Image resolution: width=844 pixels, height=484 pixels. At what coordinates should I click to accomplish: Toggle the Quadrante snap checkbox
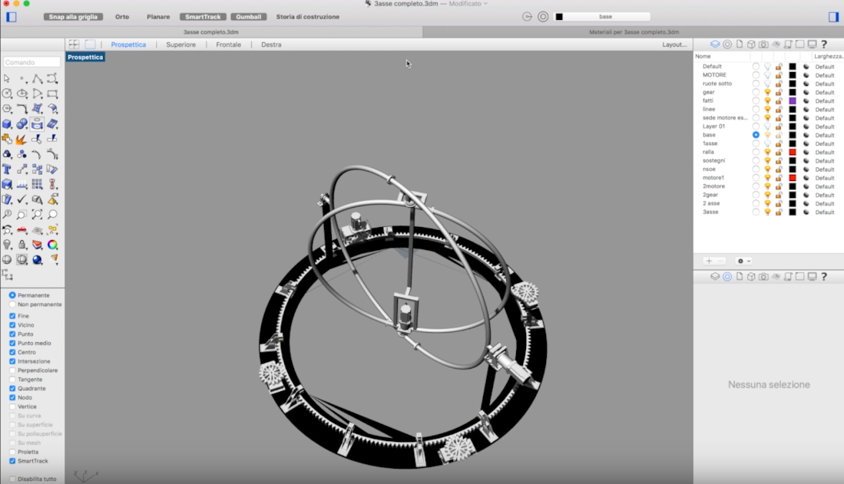(12, 388)
